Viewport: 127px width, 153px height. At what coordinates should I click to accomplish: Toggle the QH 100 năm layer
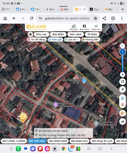click(37, 141)
